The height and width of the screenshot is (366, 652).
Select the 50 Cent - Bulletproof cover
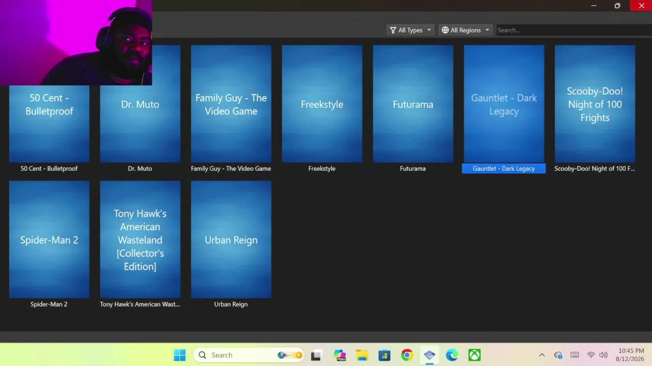point(49,124)
